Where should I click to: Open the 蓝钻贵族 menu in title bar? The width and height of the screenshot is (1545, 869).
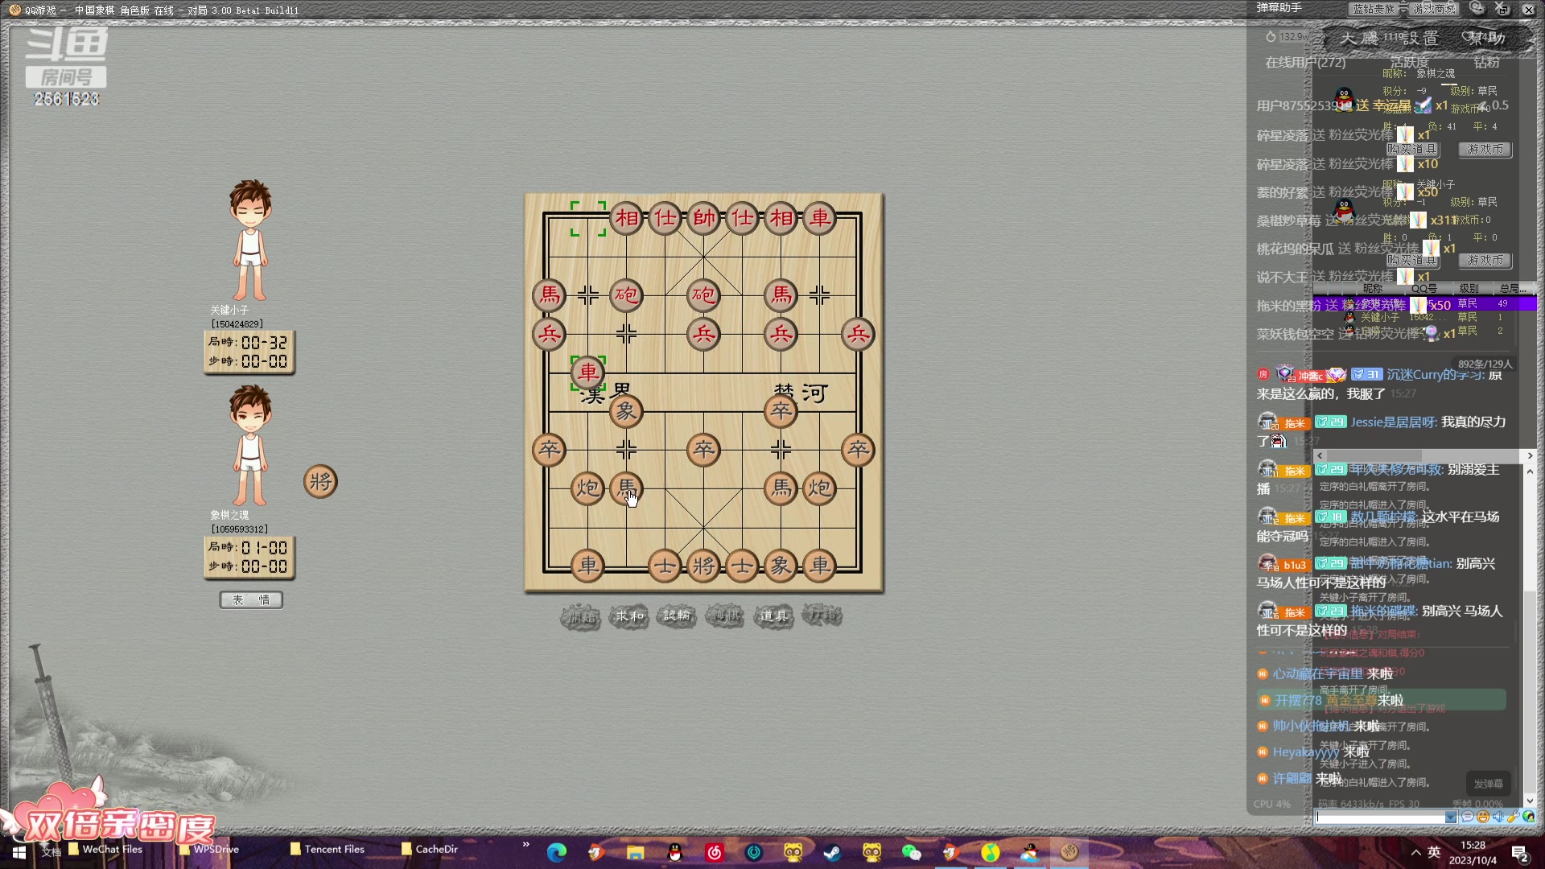(1374, 9)
